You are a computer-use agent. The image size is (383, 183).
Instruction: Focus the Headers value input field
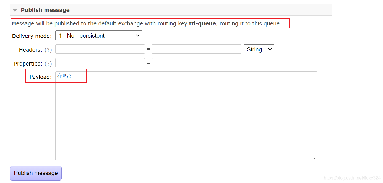196,49
